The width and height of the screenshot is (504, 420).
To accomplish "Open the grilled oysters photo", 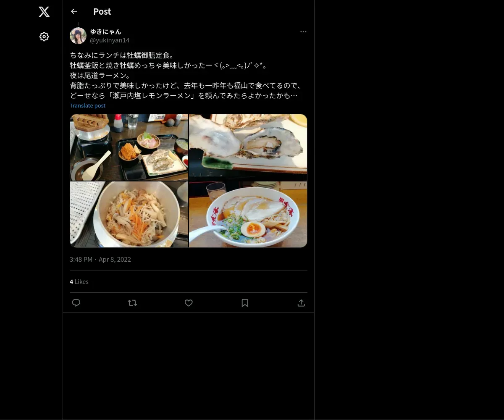I will click(248, 147).
